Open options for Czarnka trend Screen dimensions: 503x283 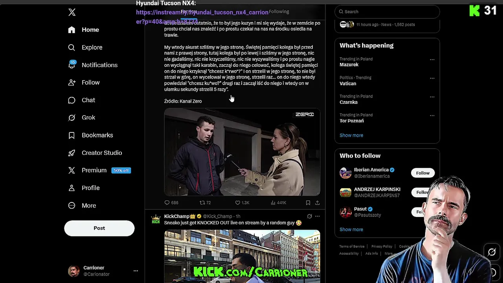click(x=432, y=97)
